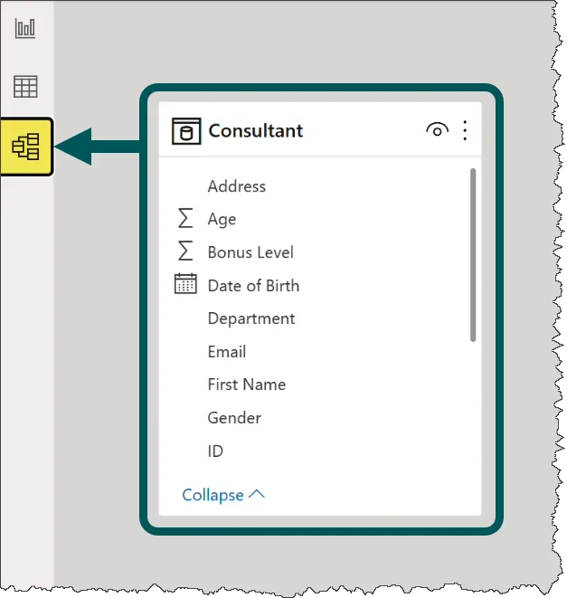Open the Report view from sidebar

(25, 28)
